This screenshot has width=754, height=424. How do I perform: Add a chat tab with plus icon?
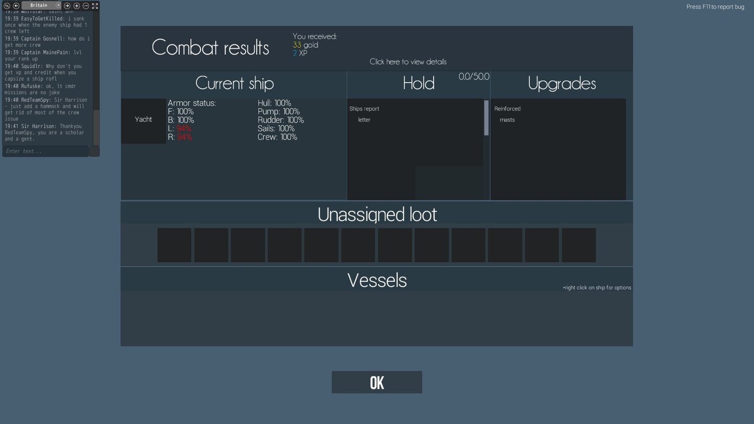tap(76, 6)
